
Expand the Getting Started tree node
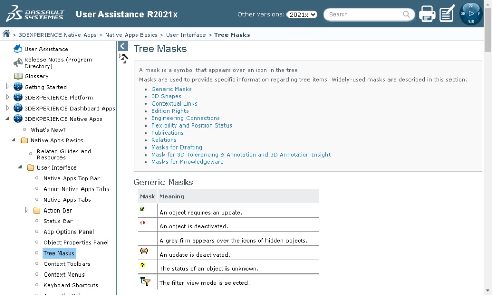point(8,87)
